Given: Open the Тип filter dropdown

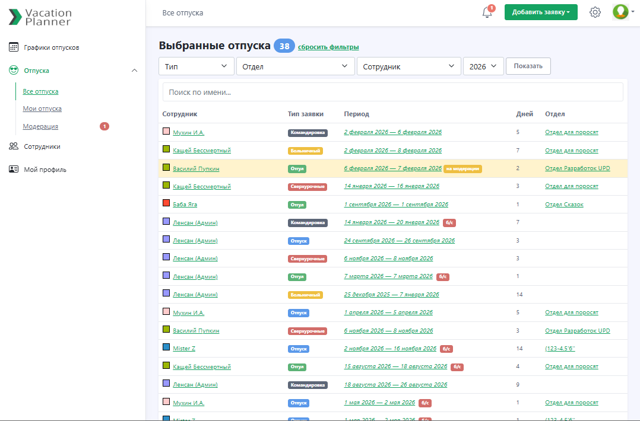Looking at the screenshot, I should pos(197,66).
